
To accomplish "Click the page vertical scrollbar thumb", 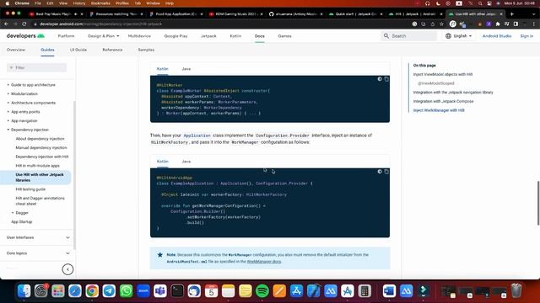I will pos(538,203).
